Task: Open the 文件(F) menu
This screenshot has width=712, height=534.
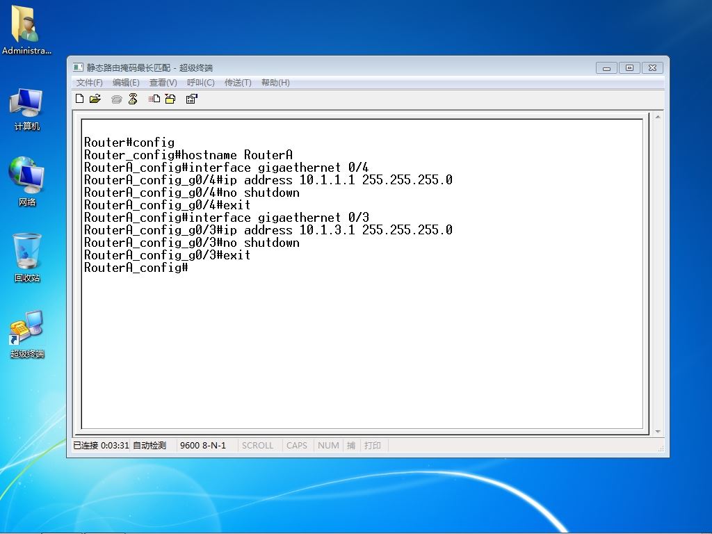Action: point(90,83)
